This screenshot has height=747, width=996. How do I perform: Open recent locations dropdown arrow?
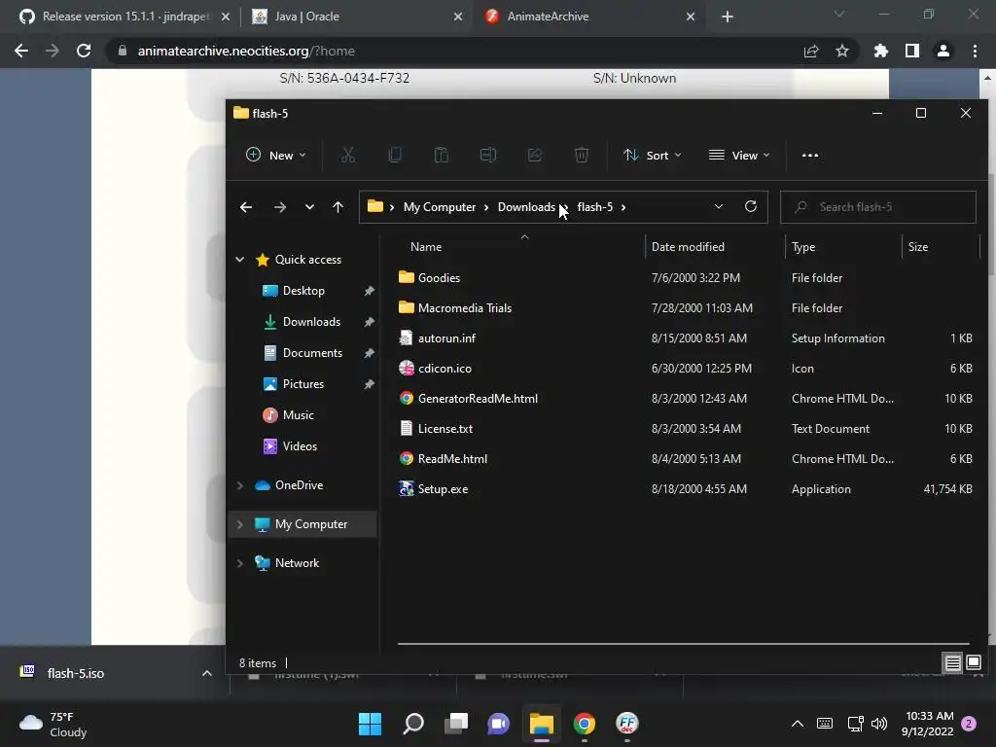[309, 207]
